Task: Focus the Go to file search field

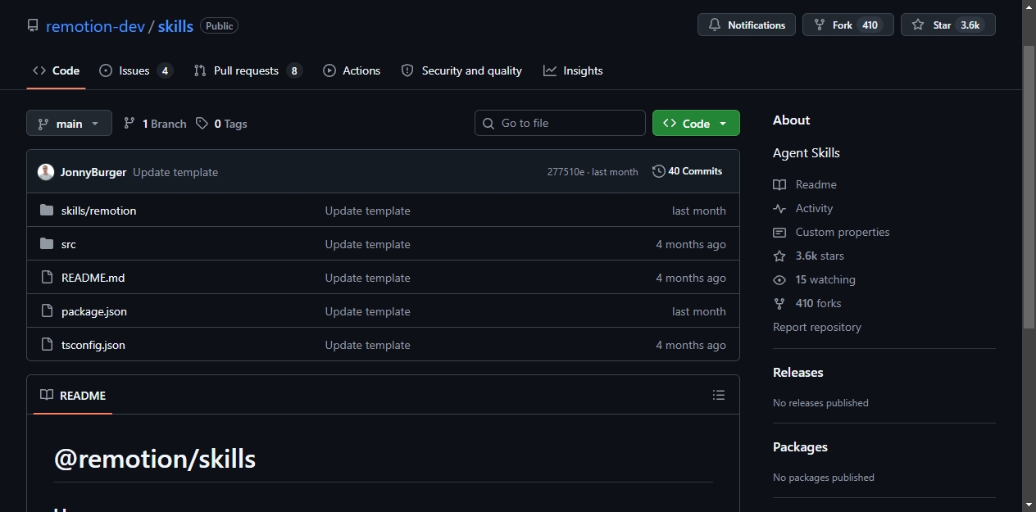Action: click(560, 123)
